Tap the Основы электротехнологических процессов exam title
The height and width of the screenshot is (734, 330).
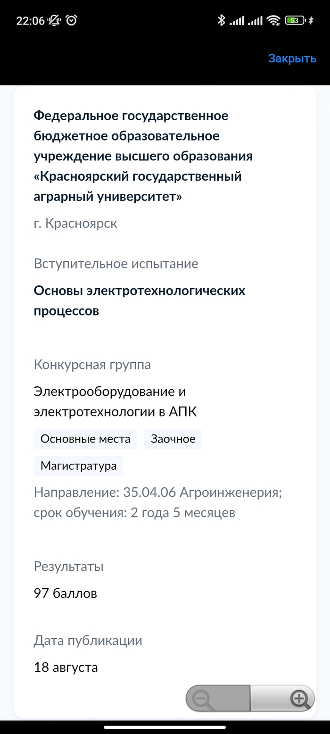tap(140, 300)
